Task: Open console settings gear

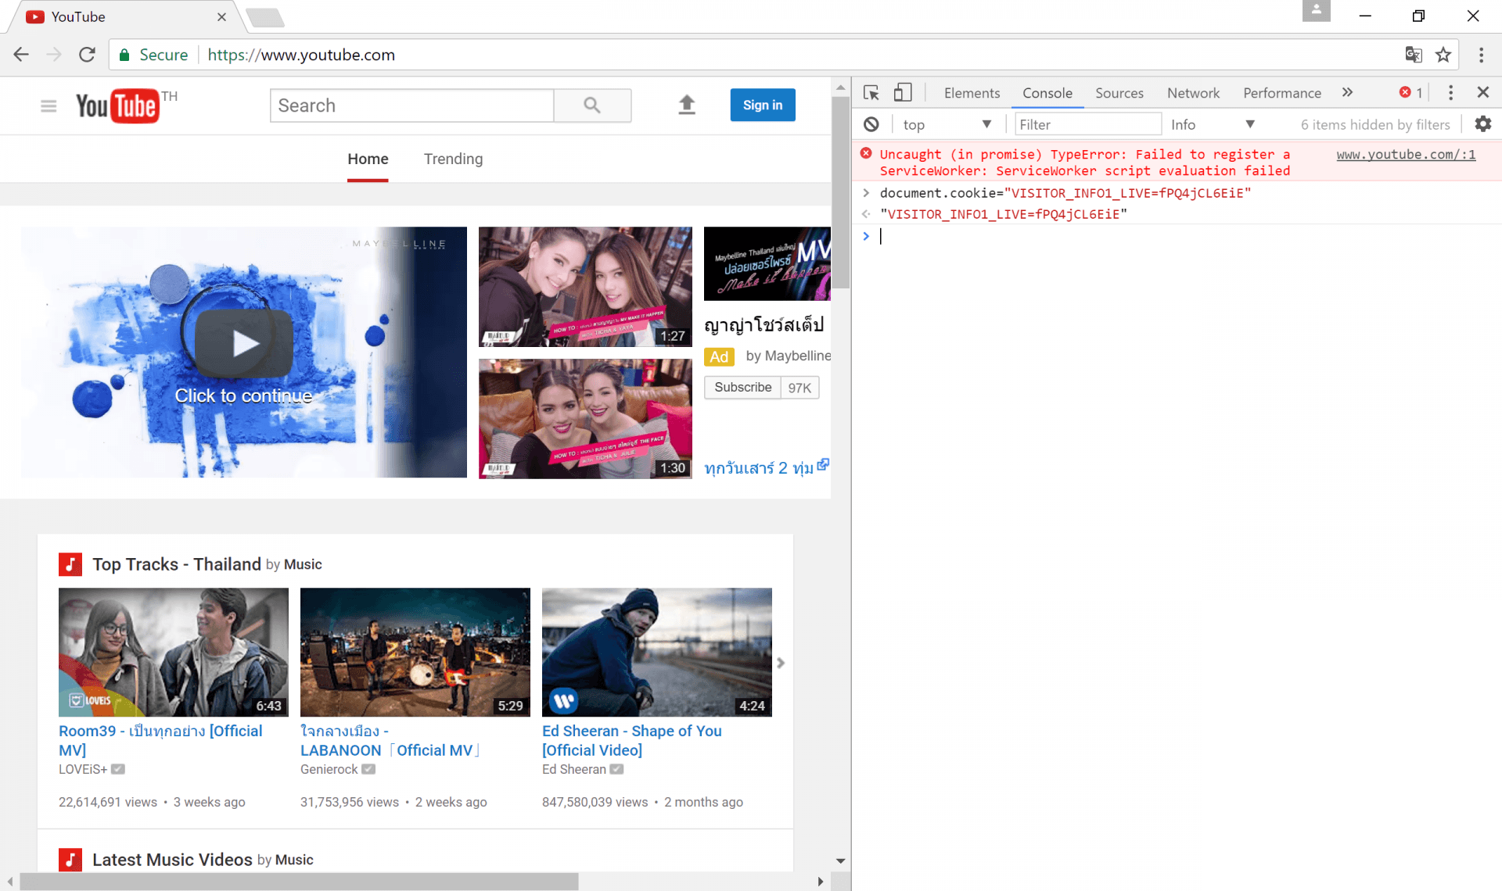Action: [1482, 123]
